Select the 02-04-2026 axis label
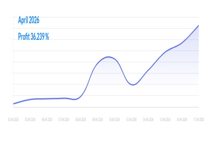 click(x=30, y=120)
